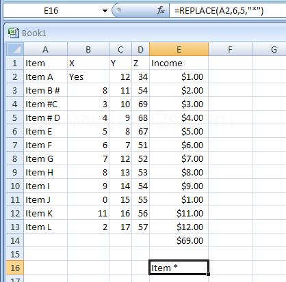Select highlighted row 16 header
This screenshot has width=286, height=282.
click(15, 268)
